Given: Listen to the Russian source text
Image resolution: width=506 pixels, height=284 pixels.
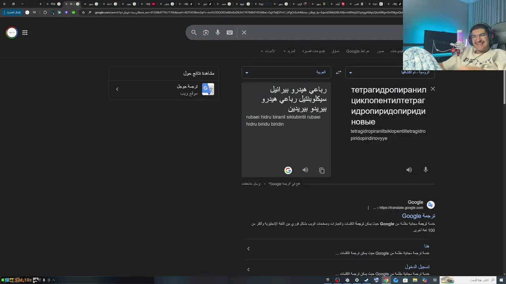Looking at the screenshot, I should pyautogui.click(x=409, y=170).
